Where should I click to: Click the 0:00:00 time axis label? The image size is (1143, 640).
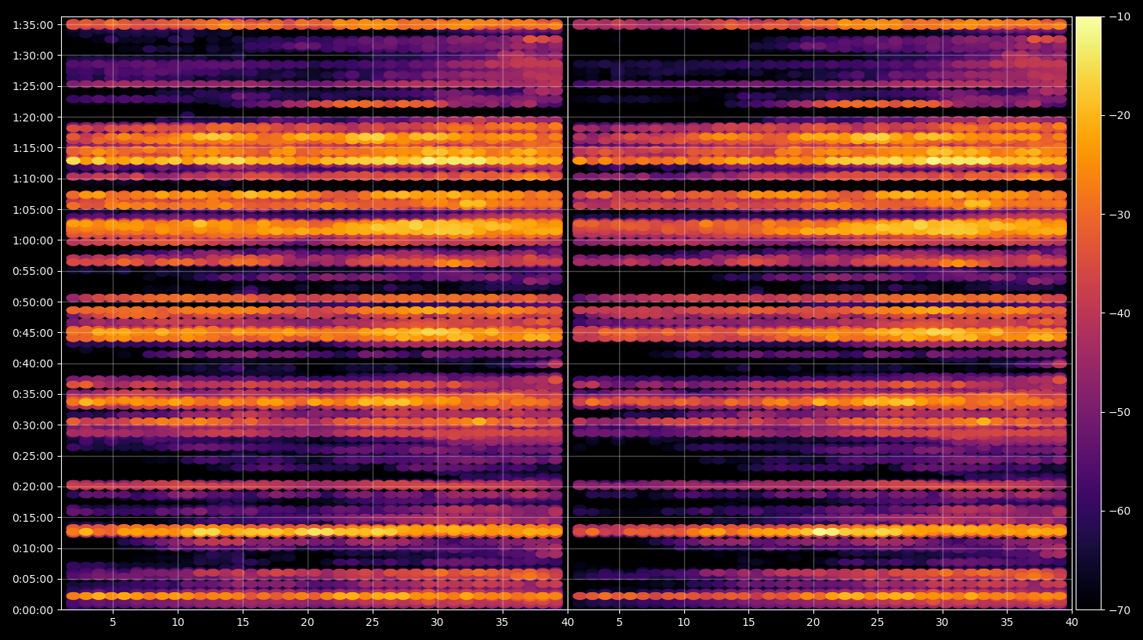tap(33, 610)
